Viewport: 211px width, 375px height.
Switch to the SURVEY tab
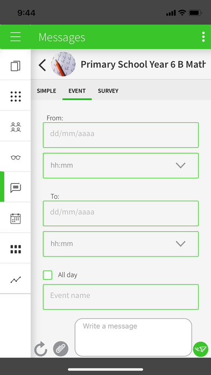coord(108,91)
